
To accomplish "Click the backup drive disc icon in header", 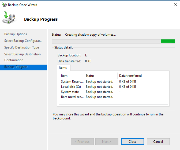I will tap(9, 17).
